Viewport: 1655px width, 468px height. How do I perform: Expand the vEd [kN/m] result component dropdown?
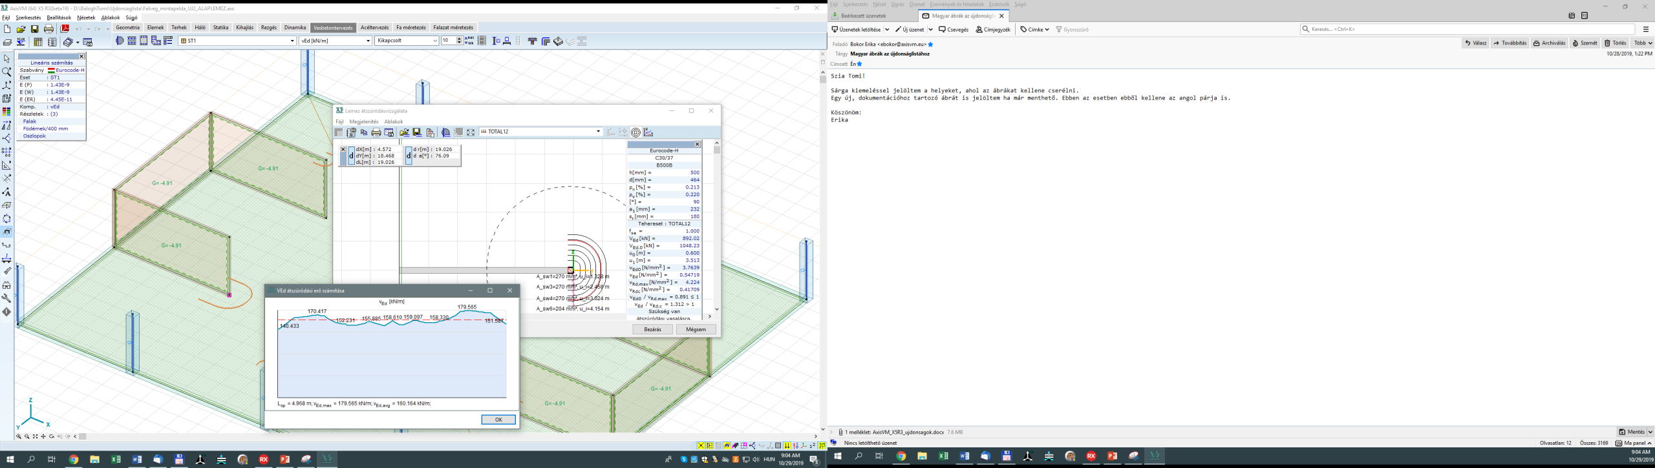pyautogui.click(x=368, y=41)
